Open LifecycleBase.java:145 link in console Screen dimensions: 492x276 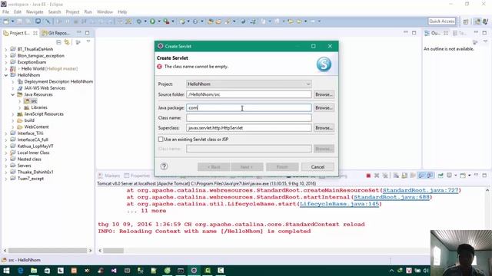tap(339, 204)
